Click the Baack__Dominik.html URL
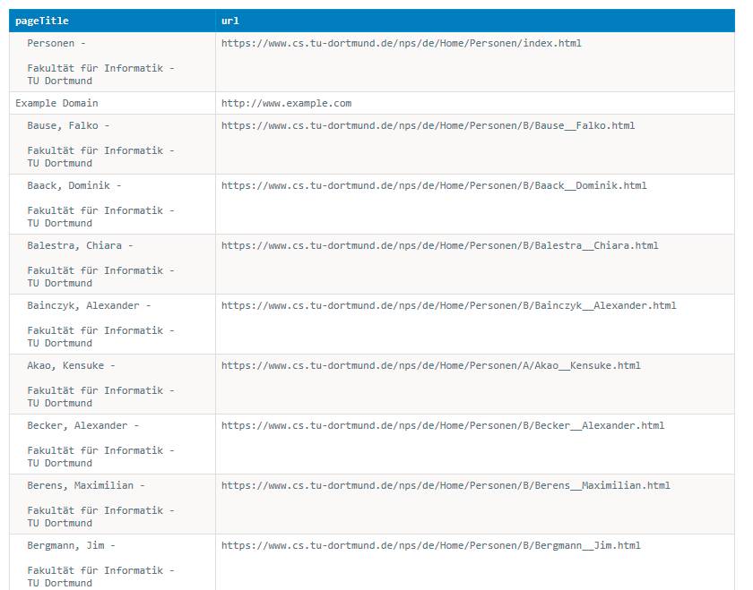753x590 pixels. coord(434,185)
